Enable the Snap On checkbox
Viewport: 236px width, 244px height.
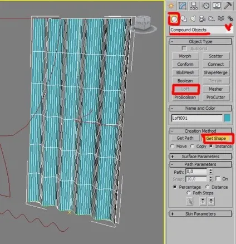pos(218,179)
